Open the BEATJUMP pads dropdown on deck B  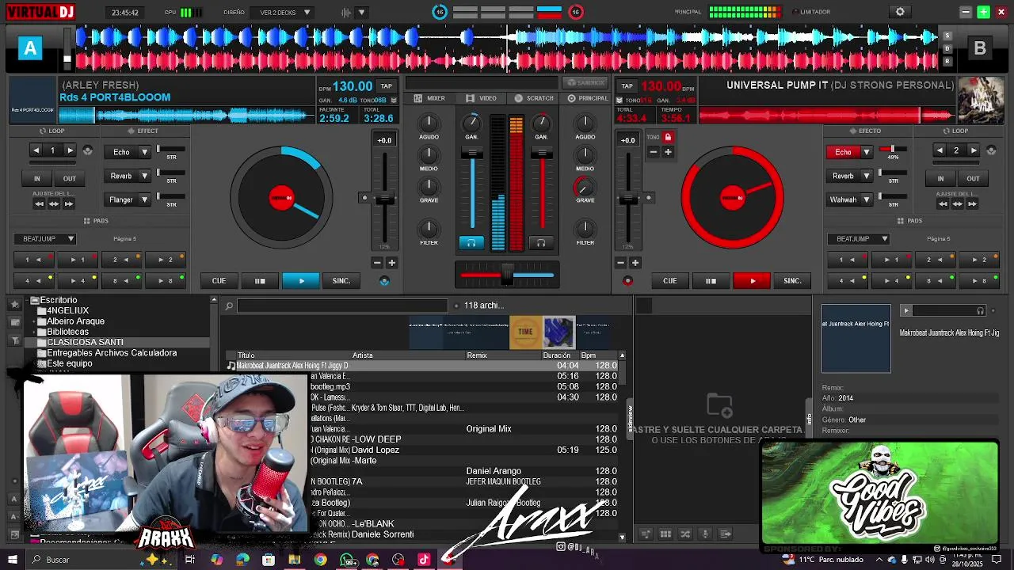859,238
